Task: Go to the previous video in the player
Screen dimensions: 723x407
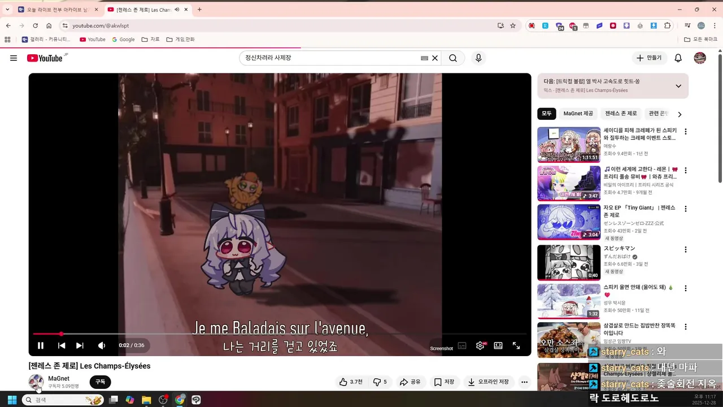Action: click(62, 345)
